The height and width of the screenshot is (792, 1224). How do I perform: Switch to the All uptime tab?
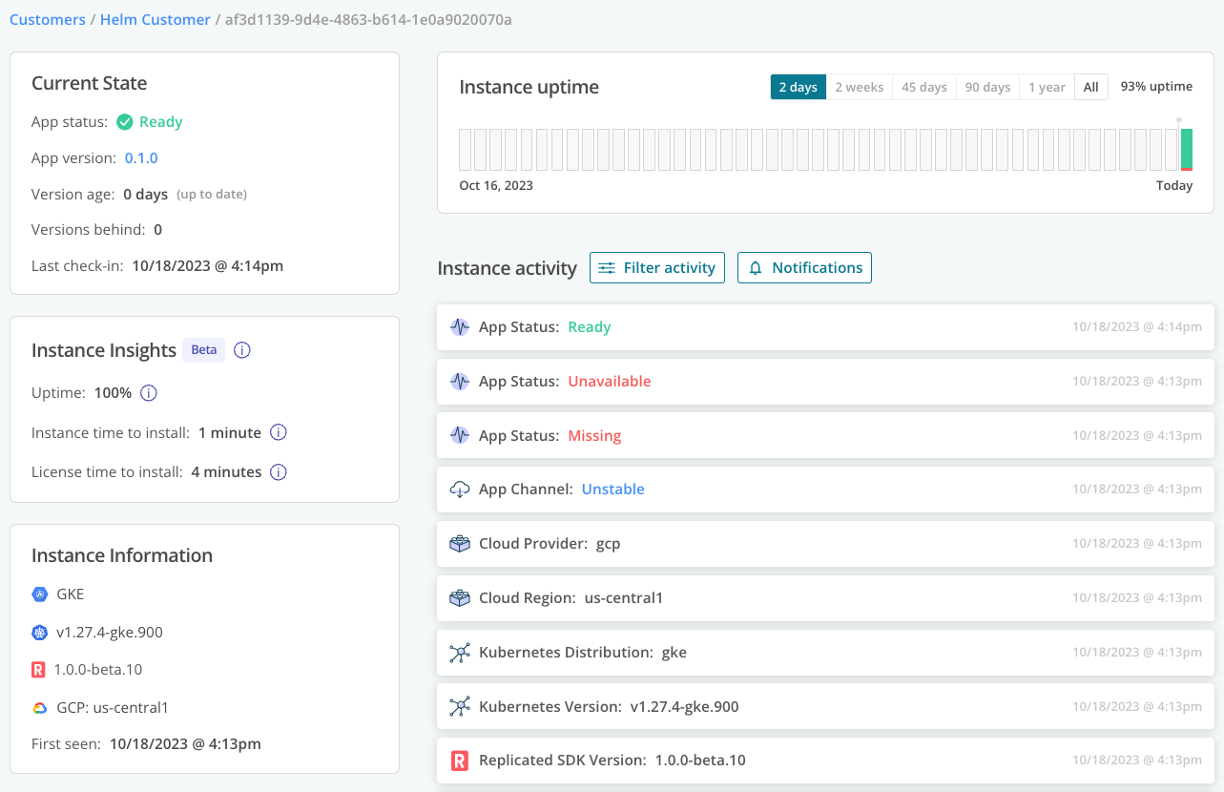tap(1090, 86)
